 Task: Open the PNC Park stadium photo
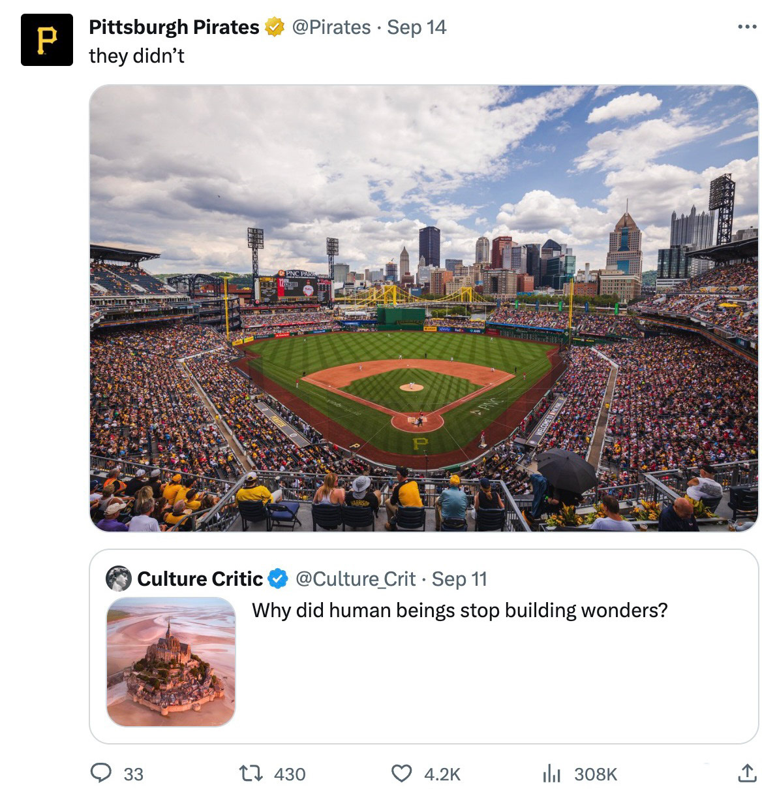click(x=423, y=308)
